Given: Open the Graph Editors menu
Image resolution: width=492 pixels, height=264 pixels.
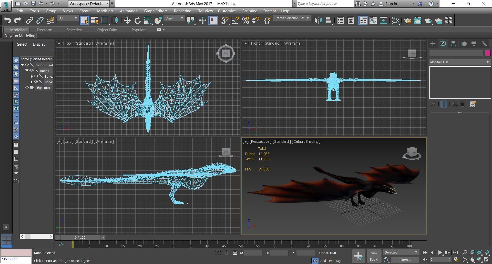Looking at the screenshot, I should point(156,11).
